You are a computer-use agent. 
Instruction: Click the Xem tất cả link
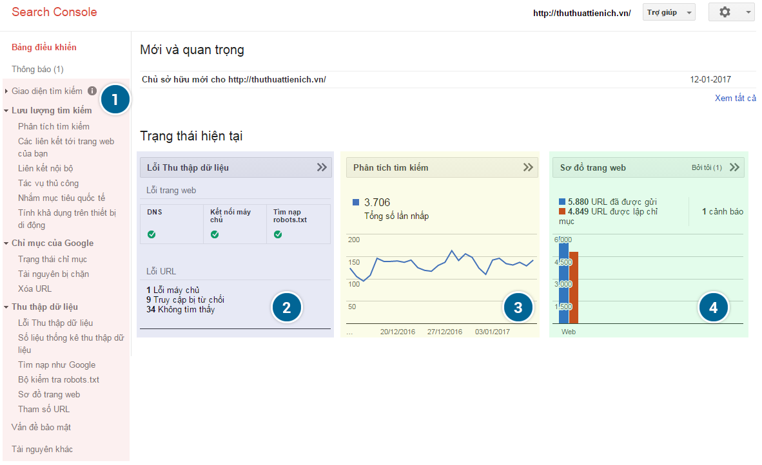coord(735,98)
